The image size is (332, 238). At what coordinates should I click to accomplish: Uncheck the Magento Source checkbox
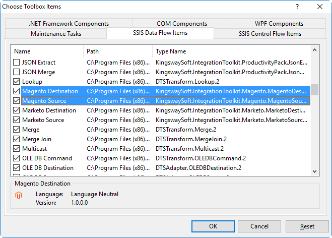click(x=16, y=101)
